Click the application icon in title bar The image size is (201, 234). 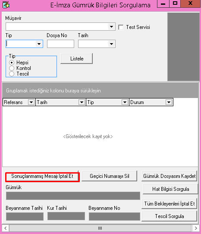(6, 4)
